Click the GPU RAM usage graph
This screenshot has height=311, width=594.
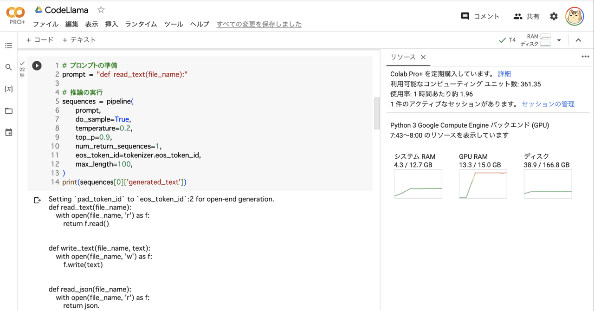[483, 184]
